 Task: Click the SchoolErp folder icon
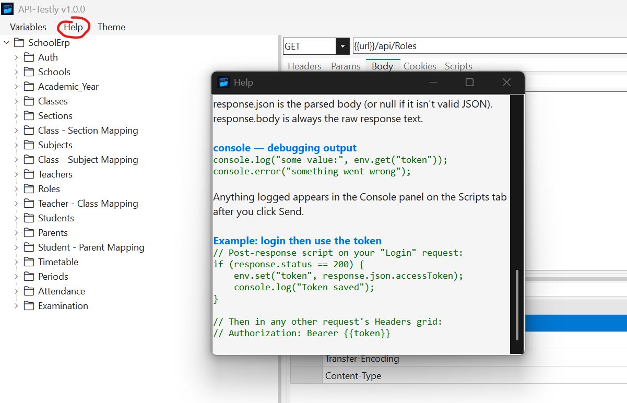[19, 42]
